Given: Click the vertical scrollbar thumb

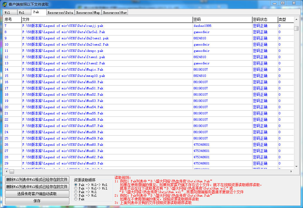Looking at the screenshot, I should (x=296, y=29).
